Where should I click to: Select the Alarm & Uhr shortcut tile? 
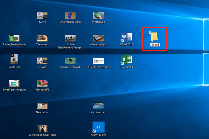98,127
